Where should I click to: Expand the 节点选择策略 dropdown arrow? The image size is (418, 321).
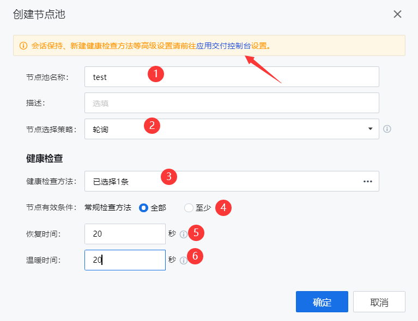370,129
